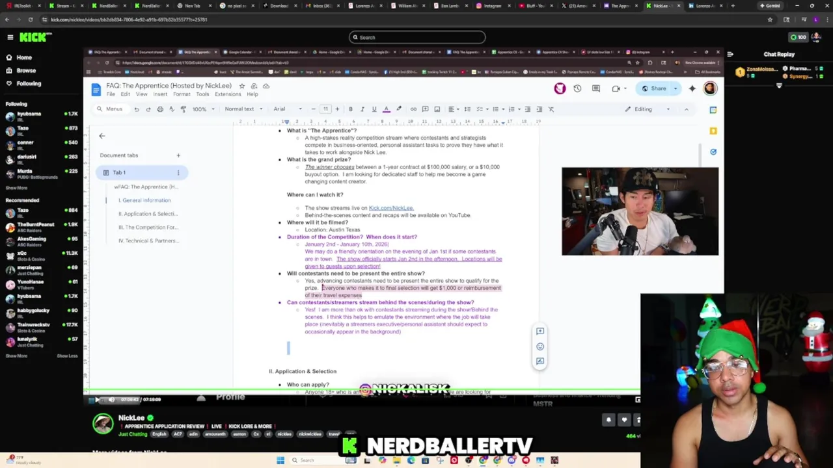Decrease font size with minus button
This screenshot has width=833, height=468.
coord(314,109)
